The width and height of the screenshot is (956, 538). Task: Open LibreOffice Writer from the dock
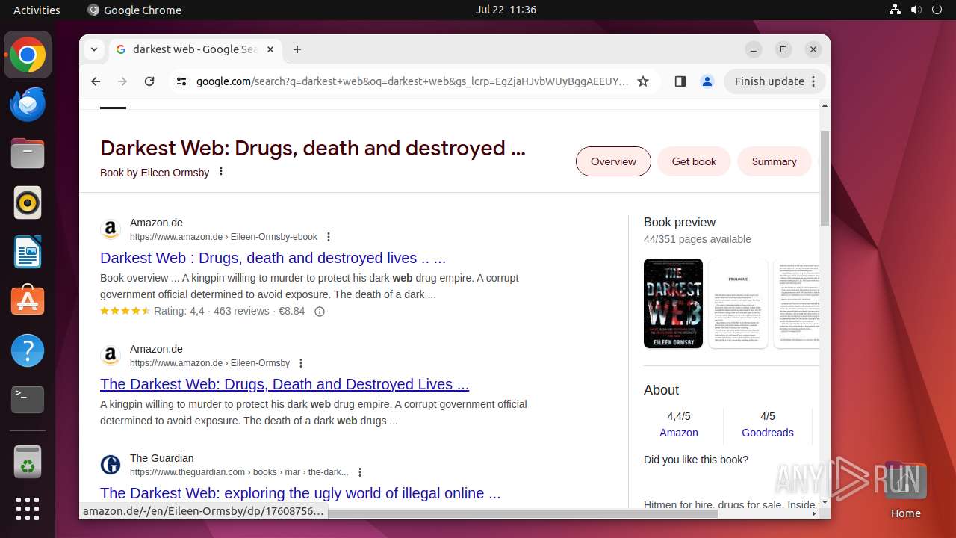pyautogui.click(x=28, y=253)
